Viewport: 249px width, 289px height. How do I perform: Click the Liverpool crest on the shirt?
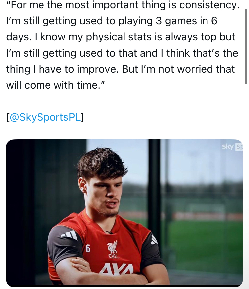112,249
